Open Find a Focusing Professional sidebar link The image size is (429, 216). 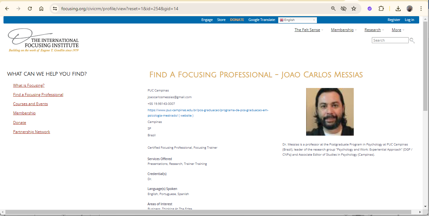click(x=38, y=95)
